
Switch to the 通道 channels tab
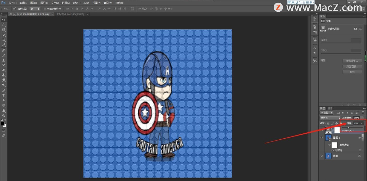(330, 108)
